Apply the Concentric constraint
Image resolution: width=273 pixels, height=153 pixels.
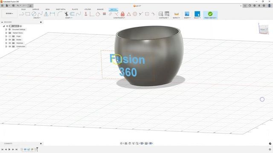coord(135,14)
